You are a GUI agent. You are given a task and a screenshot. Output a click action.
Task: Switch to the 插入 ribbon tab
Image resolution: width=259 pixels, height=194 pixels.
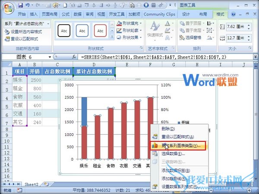point(34,14)
